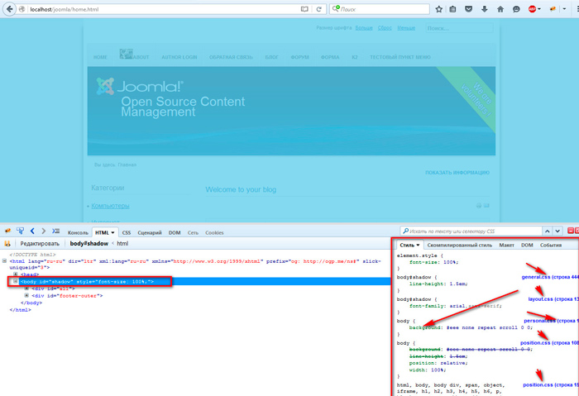Open the side panel DOM tab

(x=527, y=245)
